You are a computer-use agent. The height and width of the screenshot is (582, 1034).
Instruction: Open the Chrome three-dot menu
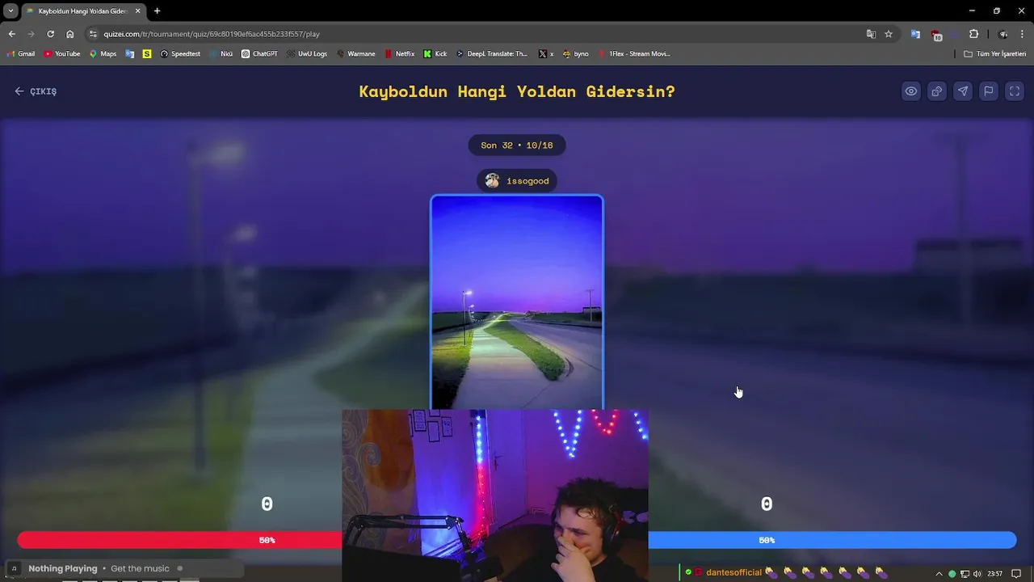coord(1022,34)
